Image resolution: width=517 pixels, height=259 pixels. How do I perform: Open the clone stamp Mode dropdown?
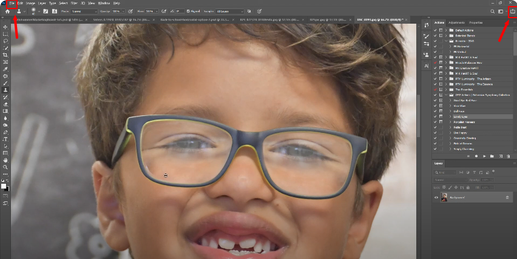[x=84, y=11]
